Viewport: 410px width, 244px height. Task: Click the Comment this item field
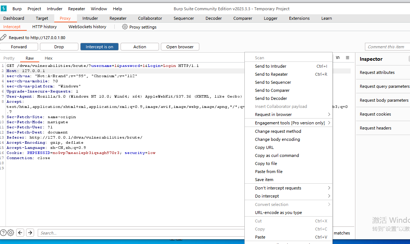click(x=387, y=47)
